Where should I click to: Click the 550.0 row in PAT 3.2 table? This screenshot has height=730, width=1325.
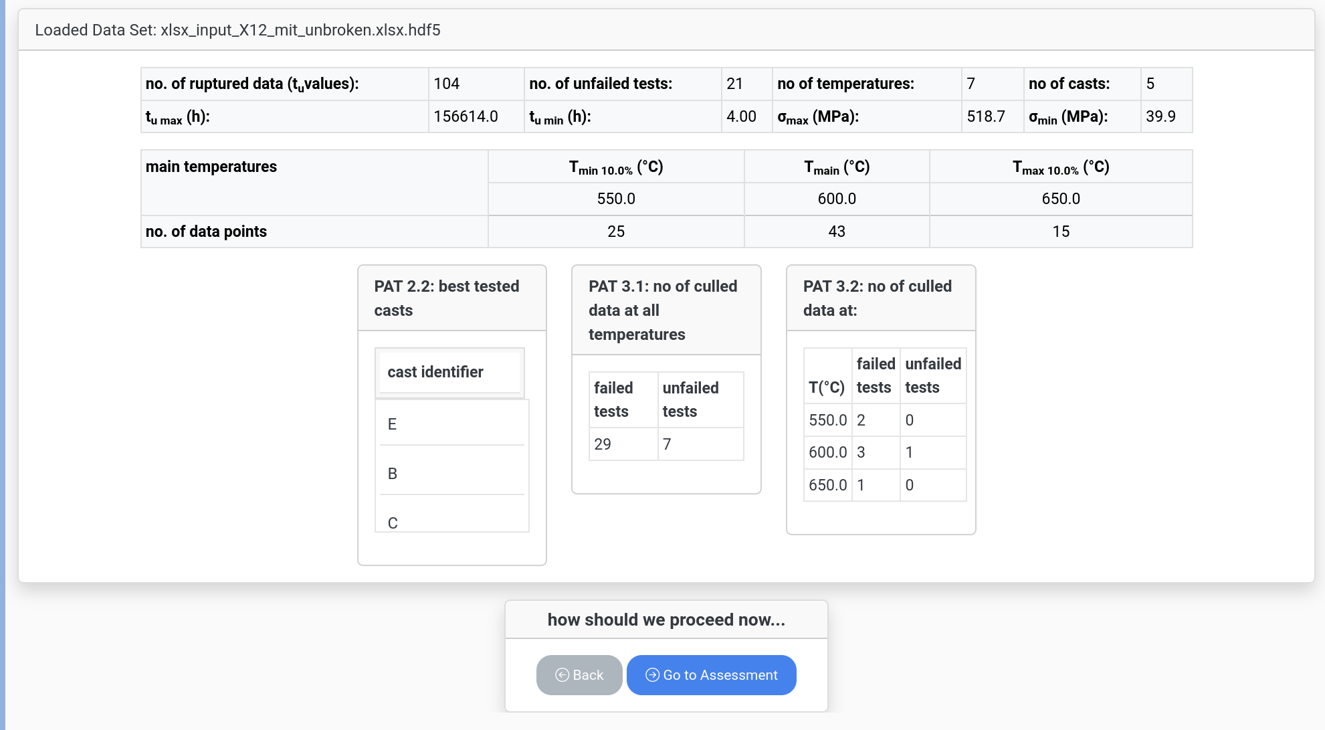pyautogui.click(x=885, y=420)
